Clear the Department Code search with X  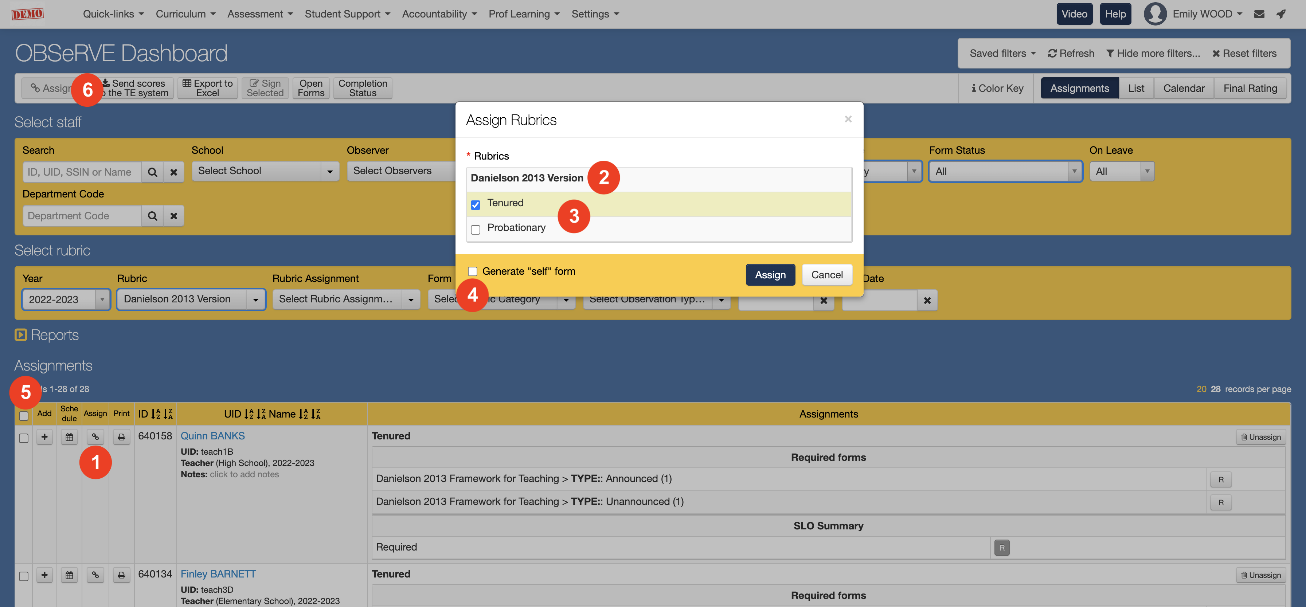(173, 216)
